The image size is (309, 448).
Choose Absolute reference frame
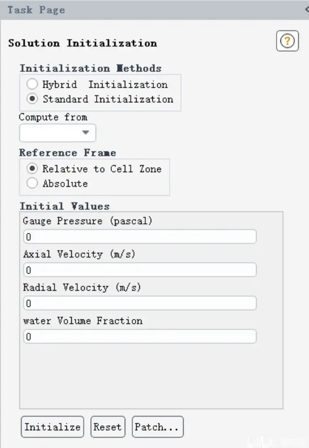32,183
